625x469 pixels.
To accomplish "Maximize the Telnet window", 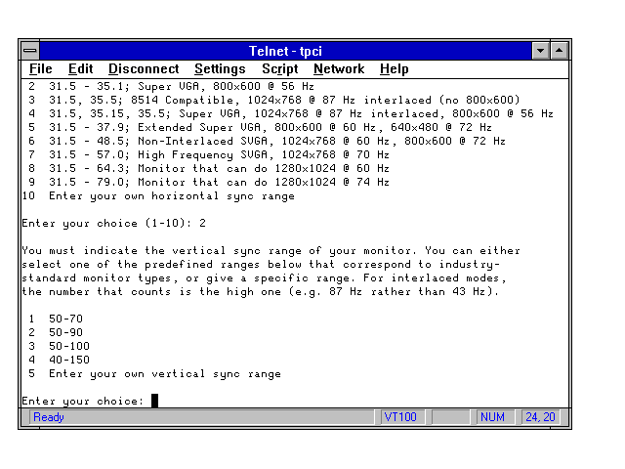I will click(x=559, y=51).
